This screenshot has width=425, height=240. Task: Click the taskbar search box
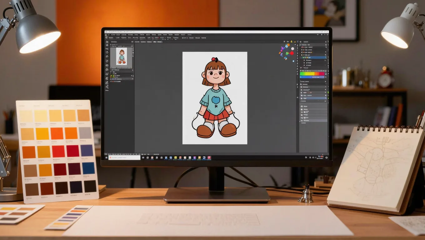[x=125, y=157]
